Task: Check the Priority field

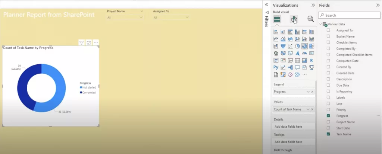Action: click(x=328, y=110)
